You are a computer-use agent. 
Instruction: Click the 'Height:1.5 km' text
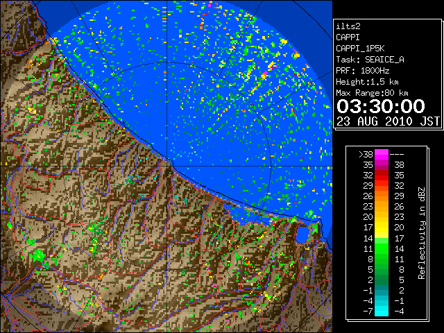367,82
